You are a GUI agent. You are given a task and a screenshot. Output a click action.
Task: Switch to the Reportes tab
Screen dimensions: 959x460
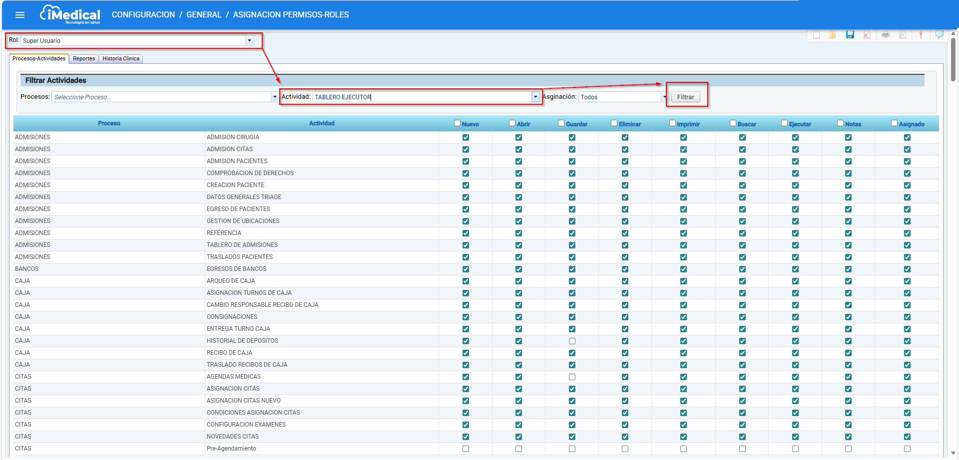pyautogui.click(x=84, y=59)
